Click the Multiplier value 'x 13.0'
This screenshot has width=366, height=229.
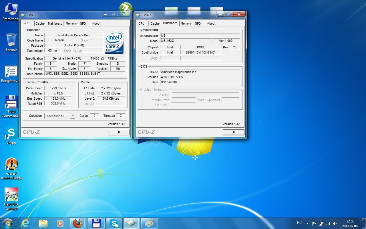click(58, 93)
